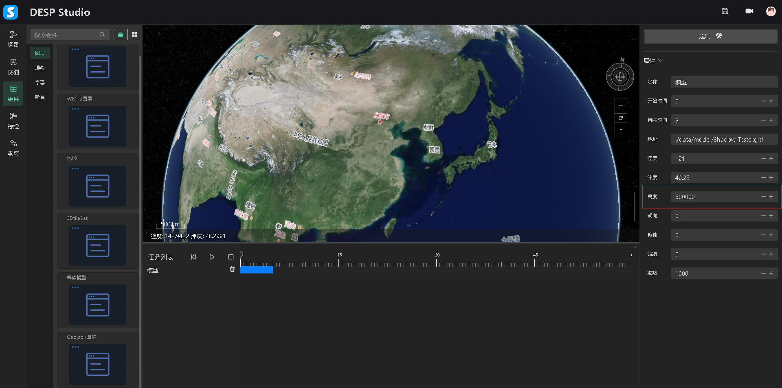Play the task timeline
The width and height of the screenshot is (782, 388).
click(212, 257)
